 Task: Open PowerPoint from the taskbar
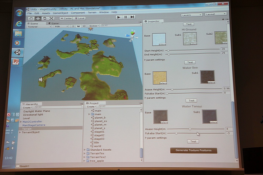(16, 62)
